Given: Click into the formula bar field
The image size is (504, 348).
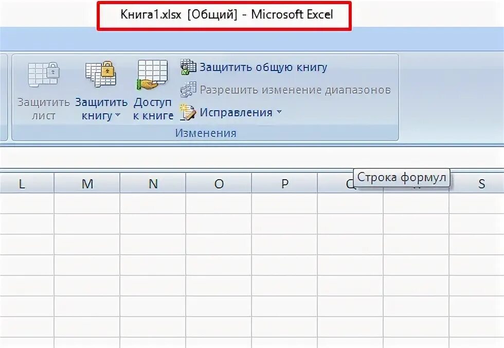Looking at the screenshot, I should click(252, 158).
